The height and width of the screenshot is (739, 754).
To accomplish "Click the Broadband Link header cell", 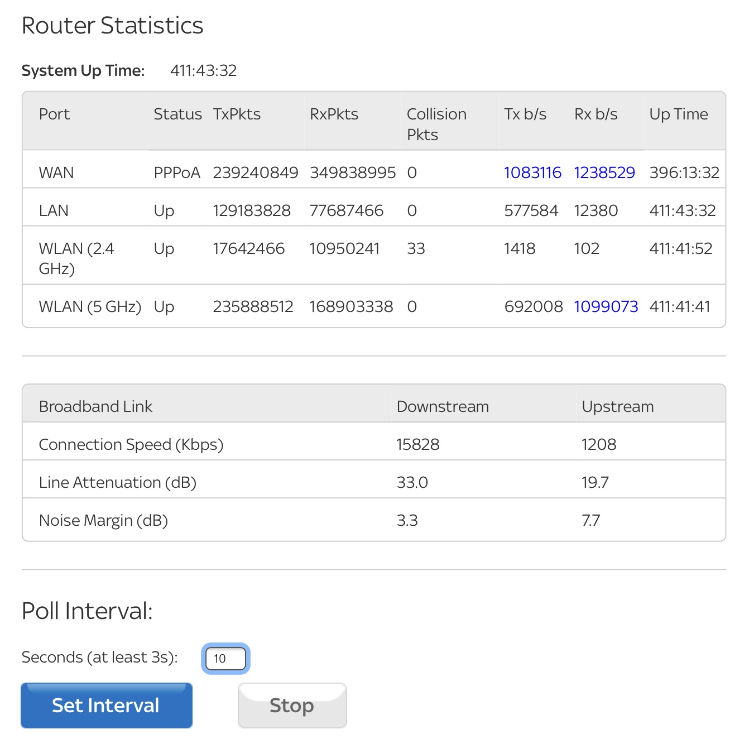I will tap(95, 406).
